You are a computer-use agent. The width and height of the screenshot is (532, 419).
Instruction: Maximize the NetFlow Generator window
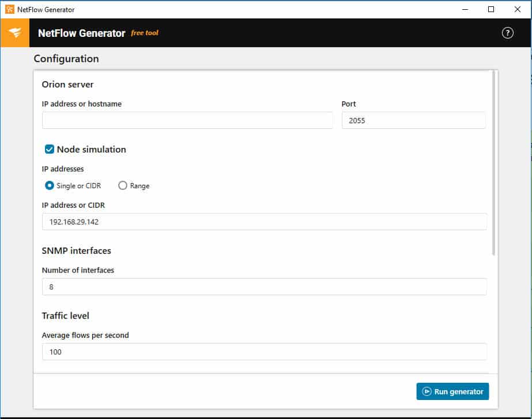click(491, 9)
